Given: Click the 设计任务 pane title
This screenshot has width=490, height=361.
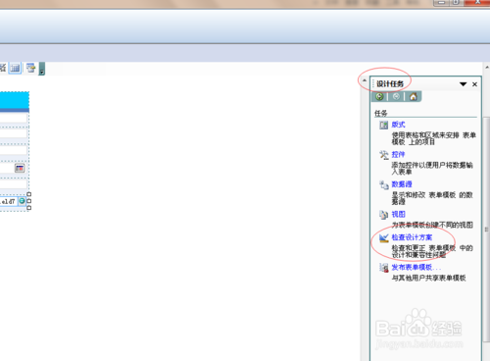Looking at the screenshot, I should click(390, 84).
